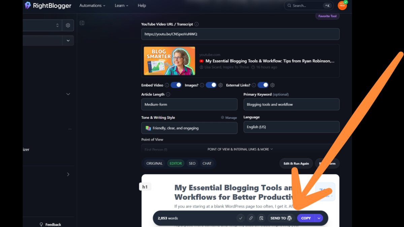Open the settings gear beside the sidebar selector
The image size is (404, 227).
pos(68,25)
